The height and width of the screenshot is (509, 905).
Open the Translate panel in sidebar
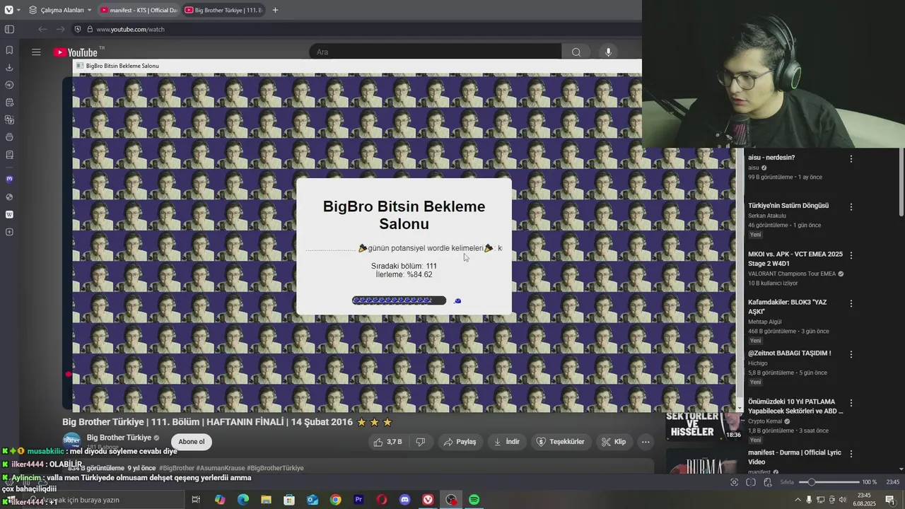[x=9, y=119]
